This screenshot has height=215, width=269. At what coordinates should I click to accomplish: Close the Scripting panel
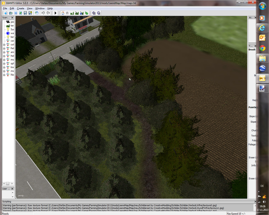click(255, 201)
